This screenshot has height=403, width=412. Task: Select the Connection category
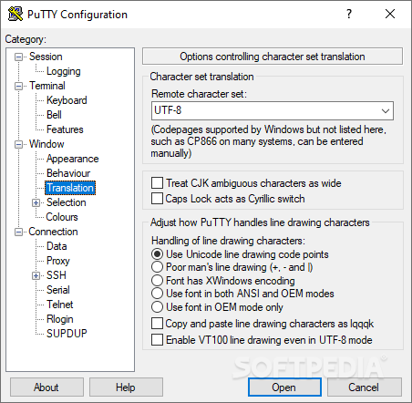point(53,232)
